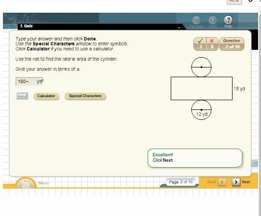This screenshot has width=261, height=216.
Task: Click the Back arrow icon
Action: (x=222, y=182)
